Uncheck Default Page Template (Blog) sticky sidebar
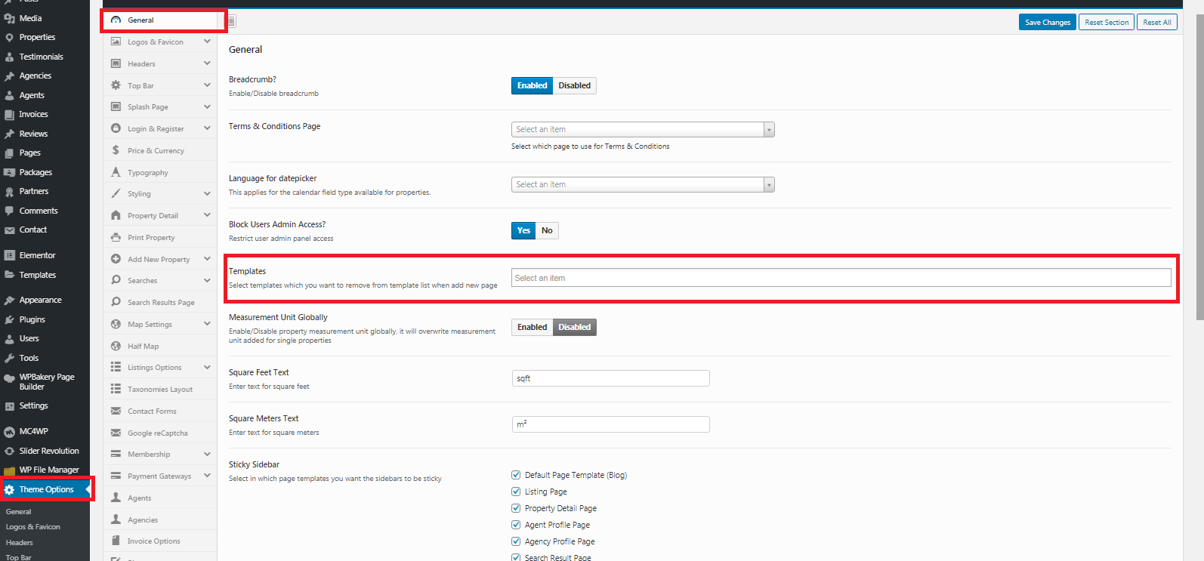 516,475
